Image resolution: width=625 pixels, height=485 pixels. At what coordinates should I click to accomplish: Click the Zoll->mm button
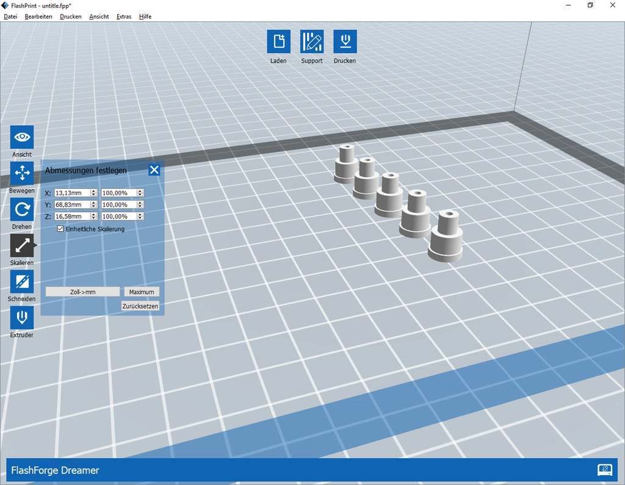(82, 292)
